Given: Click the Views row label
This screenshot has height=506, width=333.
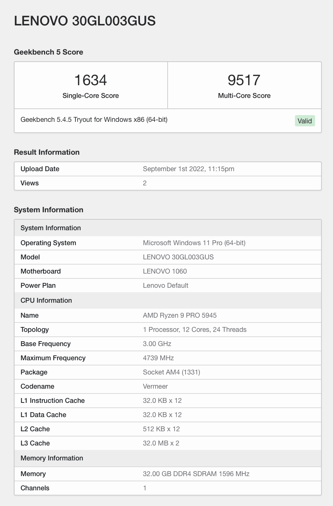Looking at the screenshot, I should point(30,183).
